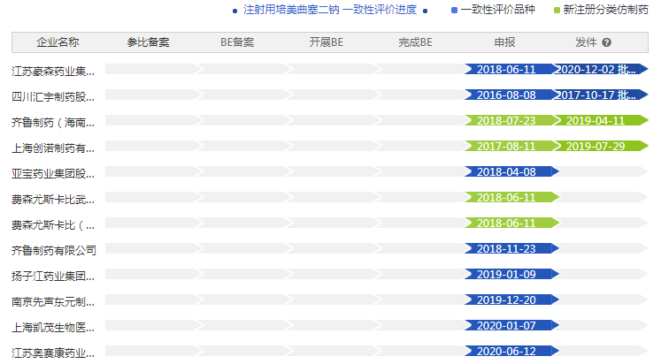This screenshot has width=661, height=364.
Task: Click the green 2019-07-29 发件 arrow
Action: pos(601,146)
